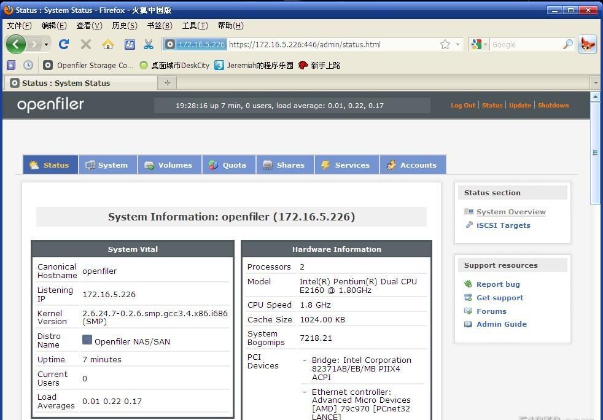Open the 文件(F) menu

[19, 26]
